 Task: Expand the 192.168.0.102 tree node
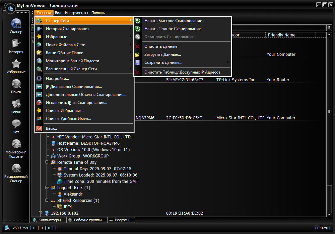41,213
